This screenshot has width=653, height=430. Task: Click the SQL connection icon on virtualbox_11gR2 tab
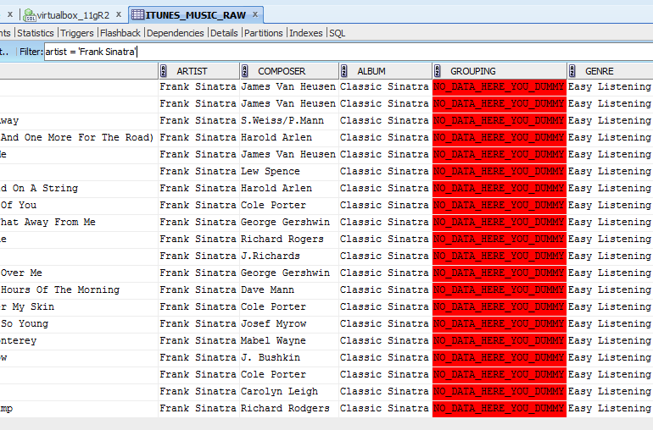(x=30, y=15)
